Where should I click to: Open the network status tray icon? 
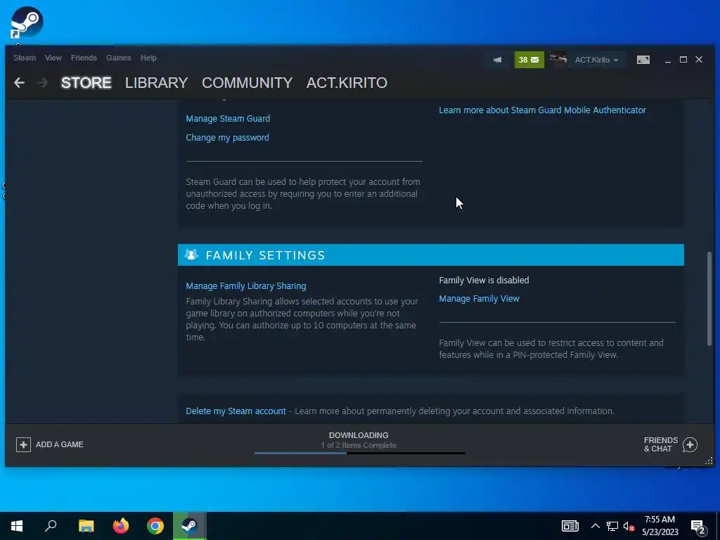point(612,526)
